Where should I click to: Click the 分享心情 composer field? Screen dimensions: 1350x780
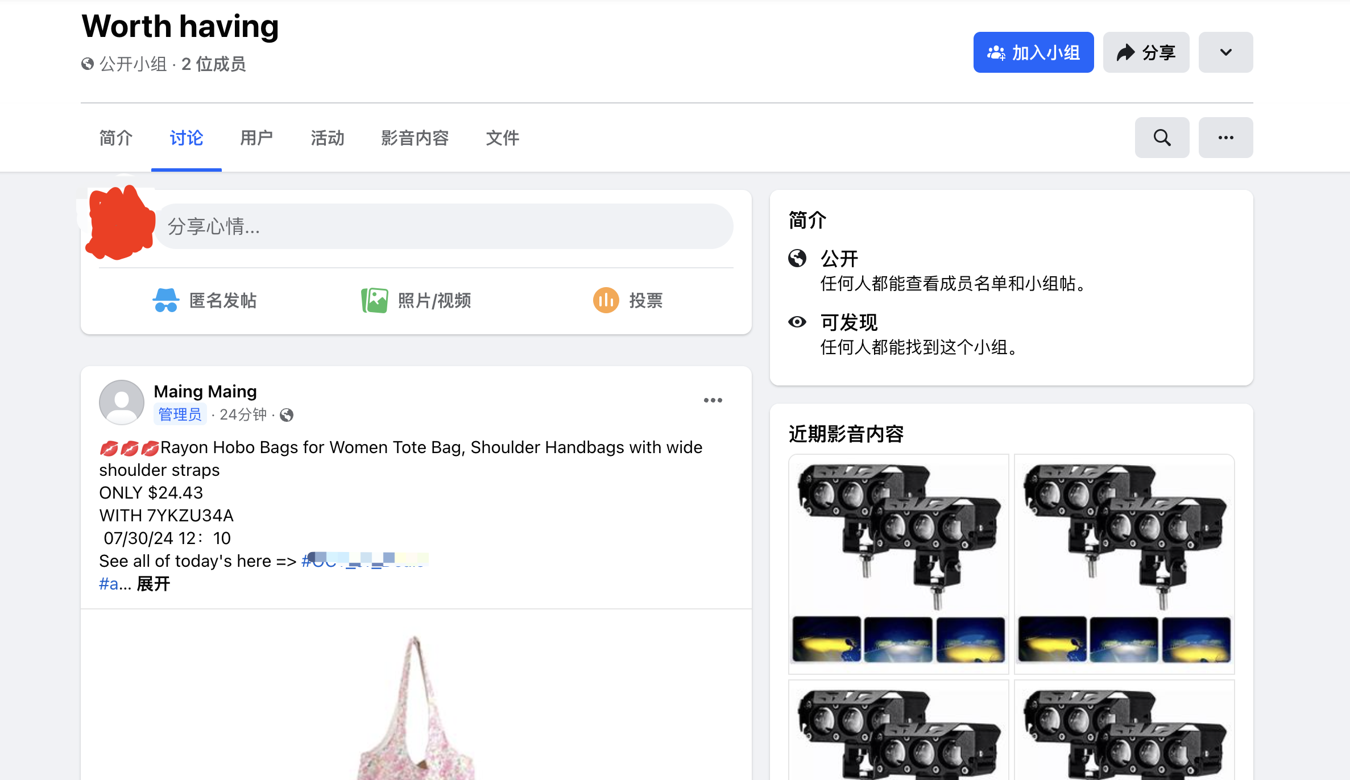[445, 226]
